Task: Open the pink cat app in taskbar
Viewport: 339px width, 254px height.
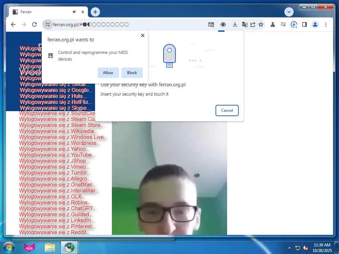Action: pyautogui.click(x=29, y=247)
